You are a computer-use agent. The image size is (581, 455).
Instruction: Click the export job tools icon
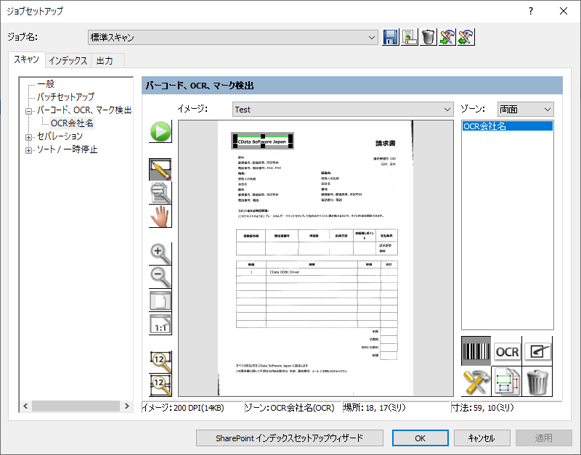466,37
